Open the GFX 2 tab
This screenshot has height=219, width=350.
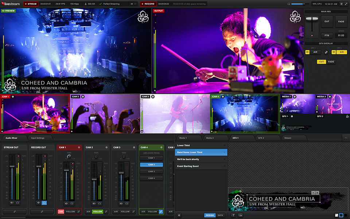point(261,138)
